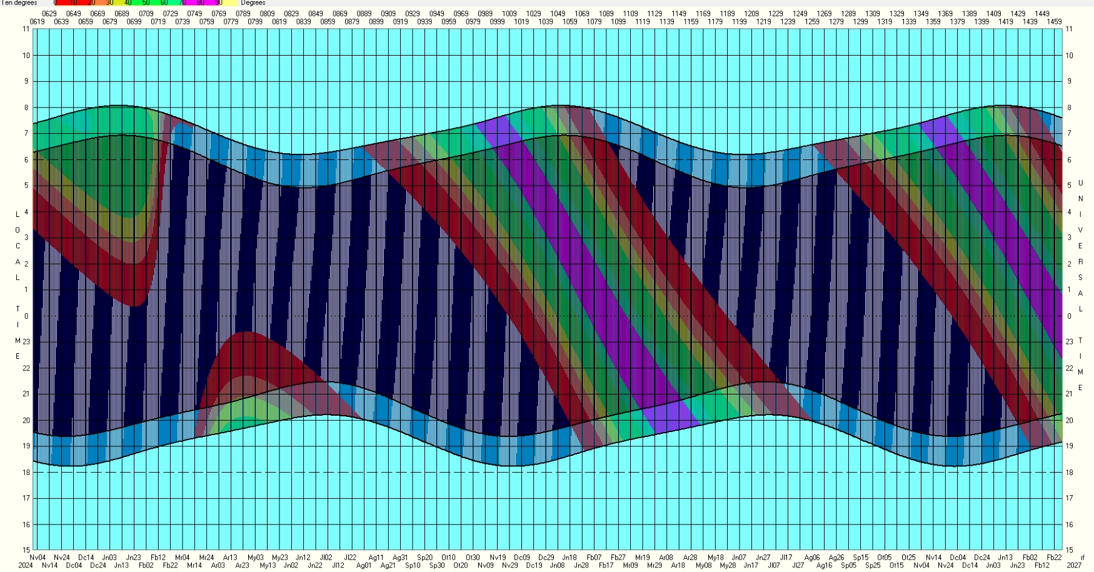Viewport: 1094px width, 572px height.
Task: Select the Ag31 date marker
Action: click(400, 558)
